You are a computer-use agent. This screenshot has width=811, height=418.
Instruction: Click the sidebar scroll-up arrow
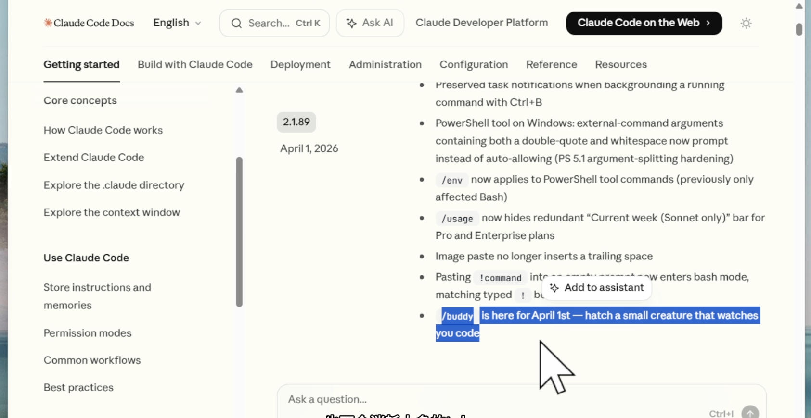coord(239,90)
